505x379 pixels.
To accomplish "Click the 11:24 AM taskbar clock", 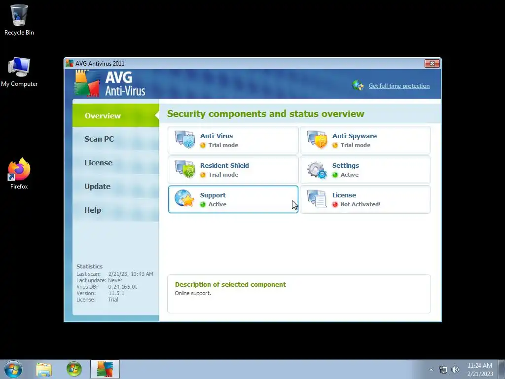I will pyautogui.click(x=479, y=366).
